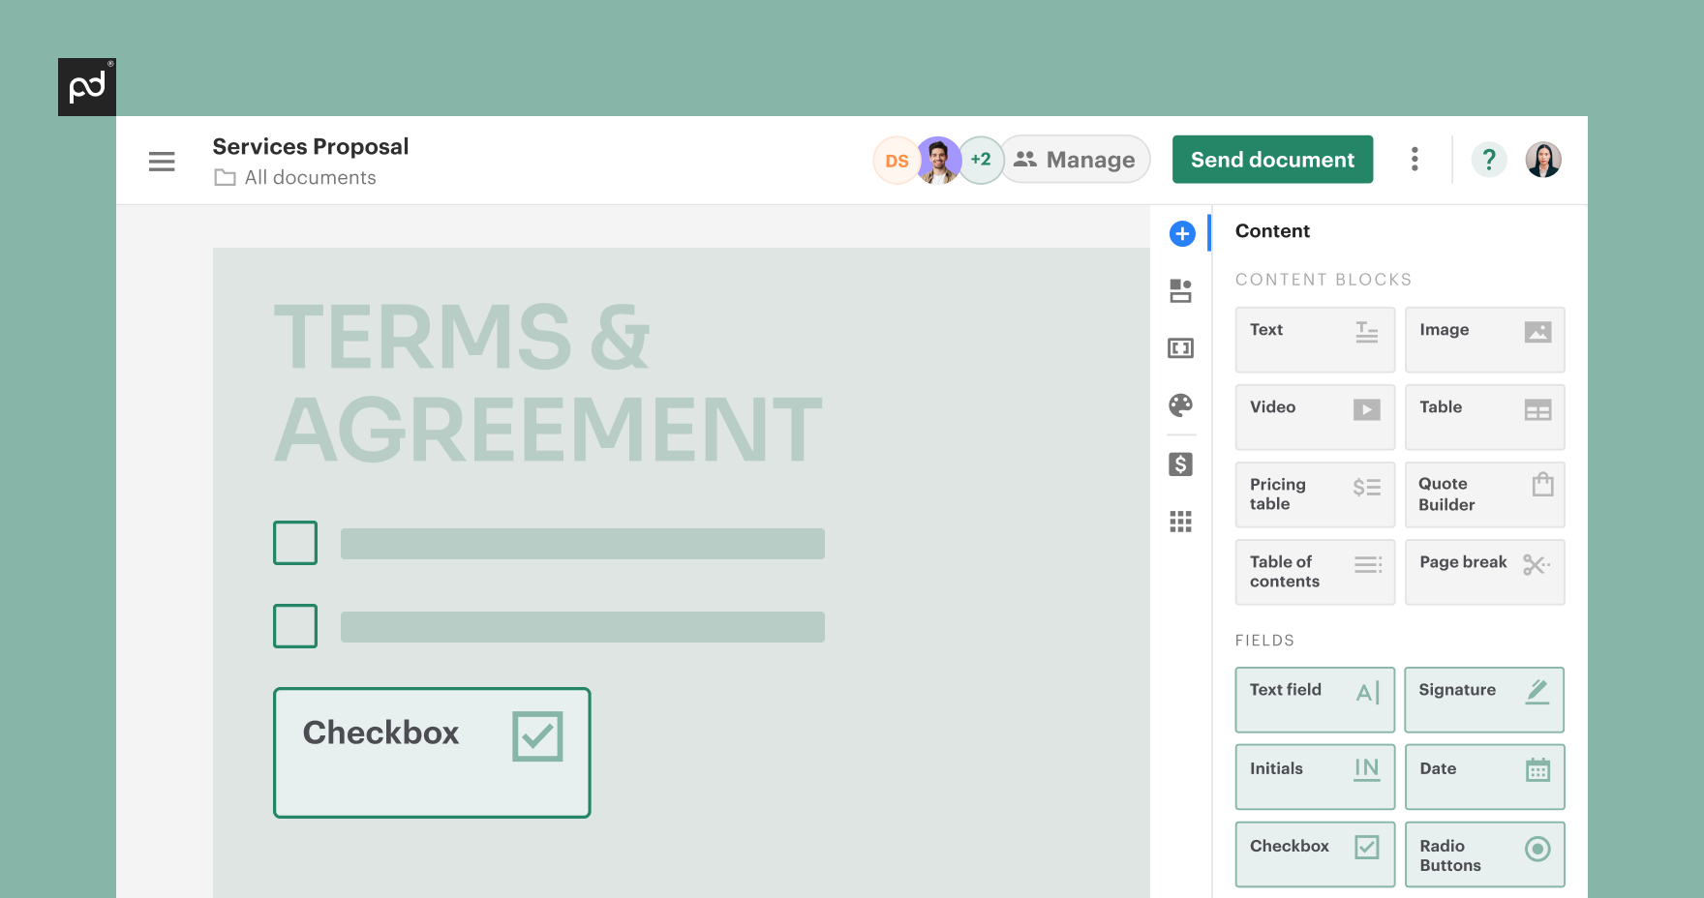Open the pricing dollar sidebar icon
The height and width of the screenshot is (898, 1704).
[1180, 464]
